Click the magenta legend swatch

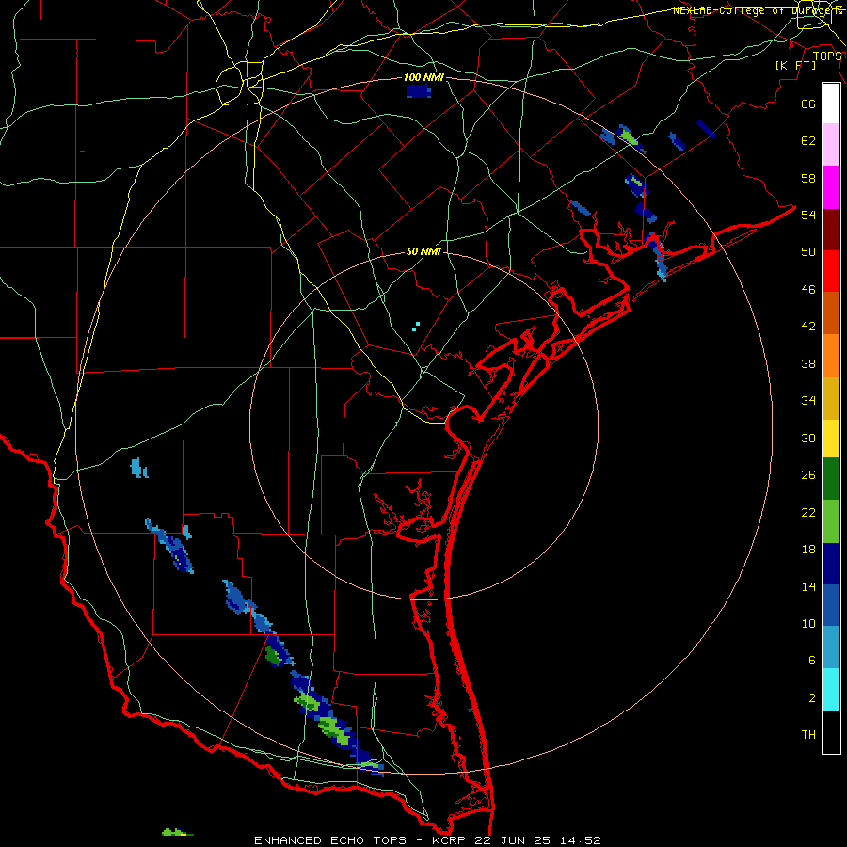pos(831,187)
